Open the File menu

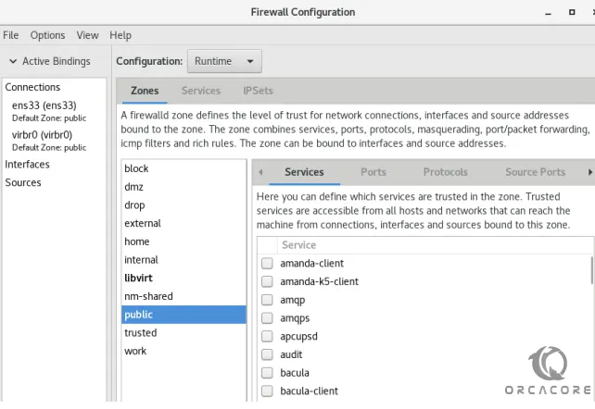pos(10,35)
